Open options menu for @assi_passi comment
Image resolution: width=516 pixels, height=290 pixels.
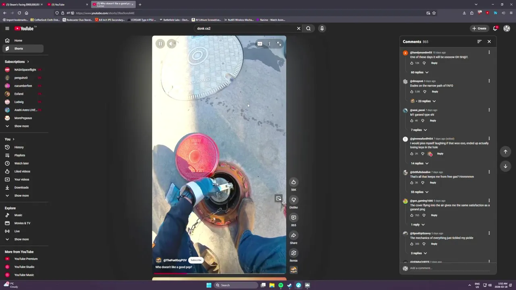coord(489,110)
